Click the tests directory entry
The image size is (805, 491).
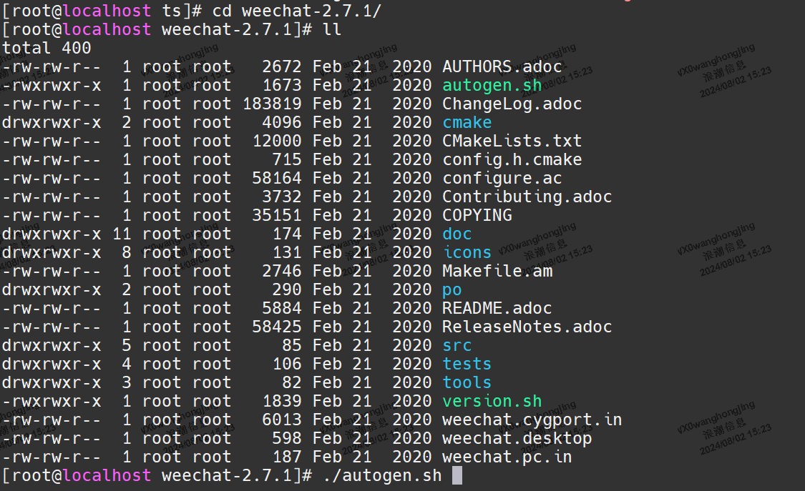(x=467, y=363)
